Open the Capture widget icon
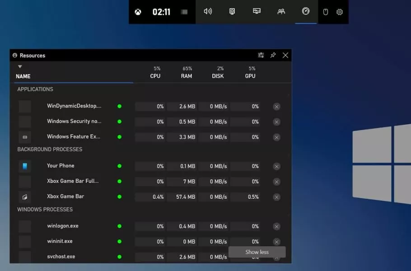The width and height of the screenshot is (411, 271). tap(232, 11)
